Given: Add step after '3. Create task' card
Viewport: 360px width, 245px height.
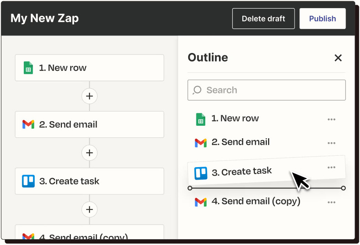Looking at the screenshot, I should click(x=89, y=210).
